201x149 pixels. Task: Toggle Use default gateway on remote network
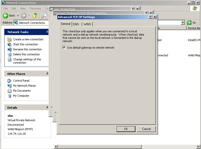click(64, 48)
